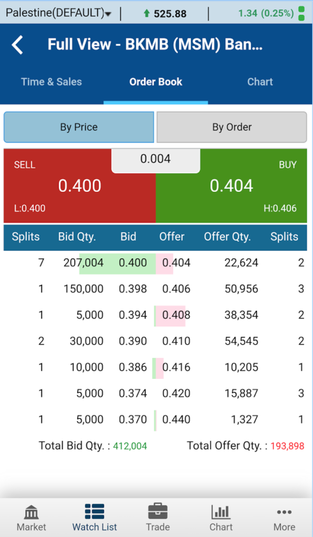Click the Full View BKMB title
This screenshot has width=313, height=537.
pos(155,45)
